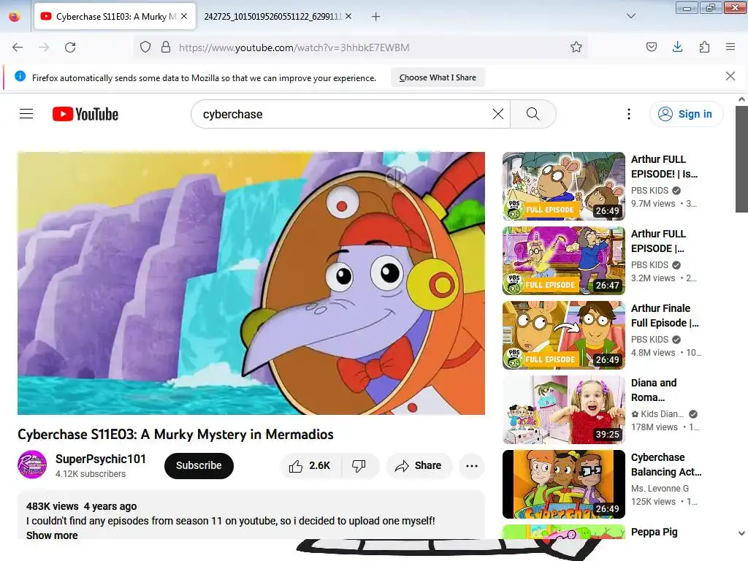Click the Firefox logo icon in the title bar
The height and width of the screenshot is (561, 748).
[15, 16]
